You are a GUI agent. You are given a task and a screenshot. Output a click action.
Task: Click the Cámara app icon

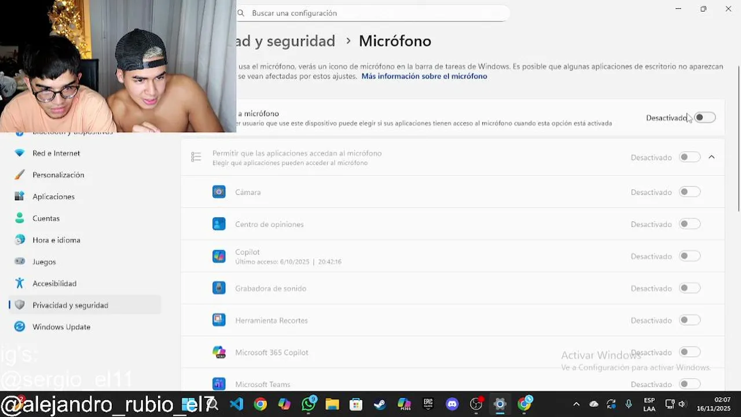point(219,192)
